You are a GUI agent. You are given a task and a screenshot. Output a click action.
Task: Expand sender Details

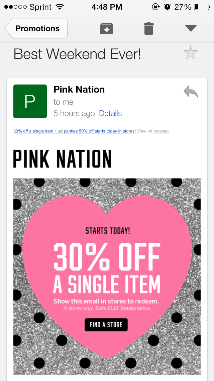(110, 113)
